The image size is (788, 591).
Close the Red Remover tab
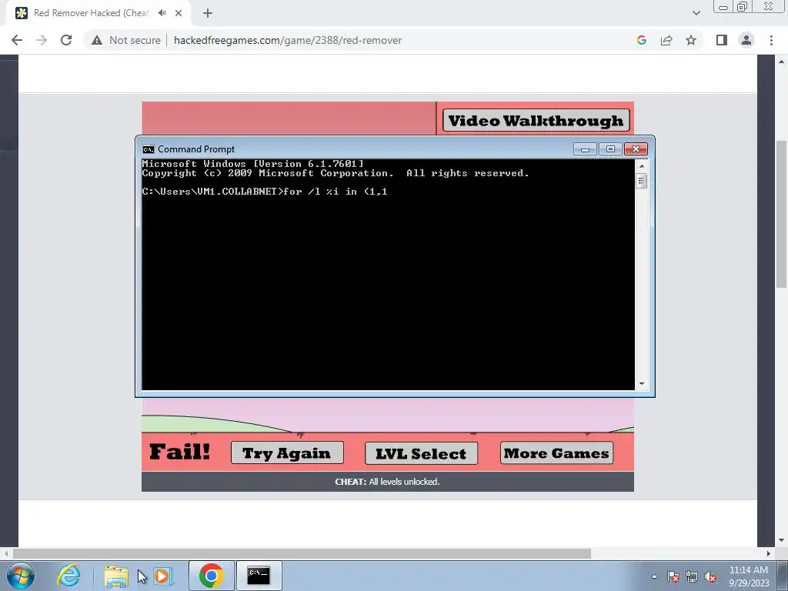pyautogui.click(x=179, y=13)
